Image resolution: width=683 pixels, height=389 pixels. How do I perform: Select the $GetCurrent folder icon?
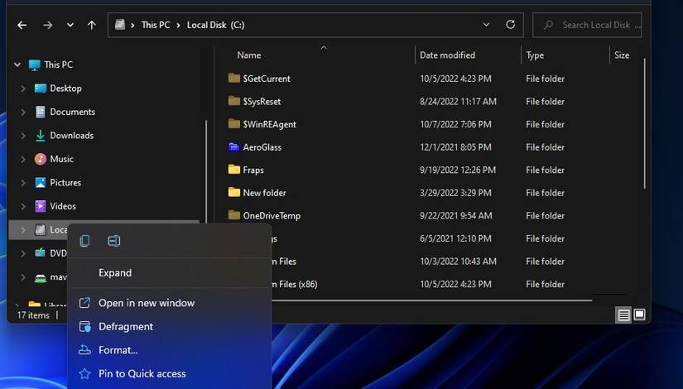tap(234, 79)
